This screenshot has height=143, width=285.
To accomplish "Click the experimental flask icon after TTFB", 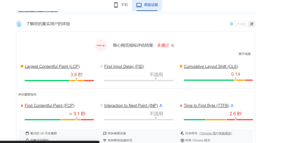I will [232, 105].
